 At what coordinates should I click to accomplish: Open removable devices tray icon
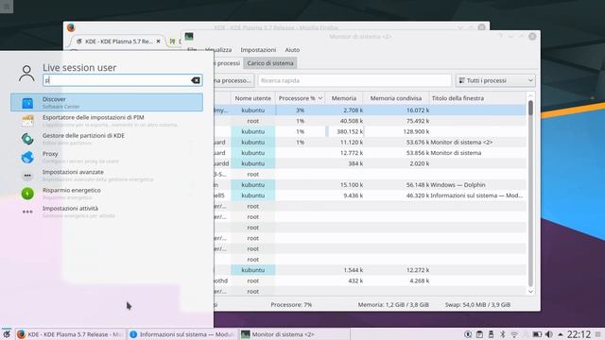pyautogui.click(x=491, y=334)
